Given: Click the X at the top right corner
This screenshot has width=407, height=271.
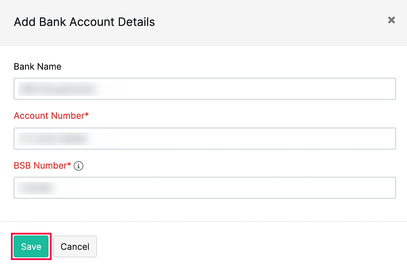Looking at the screenshot, I should 391,20.
